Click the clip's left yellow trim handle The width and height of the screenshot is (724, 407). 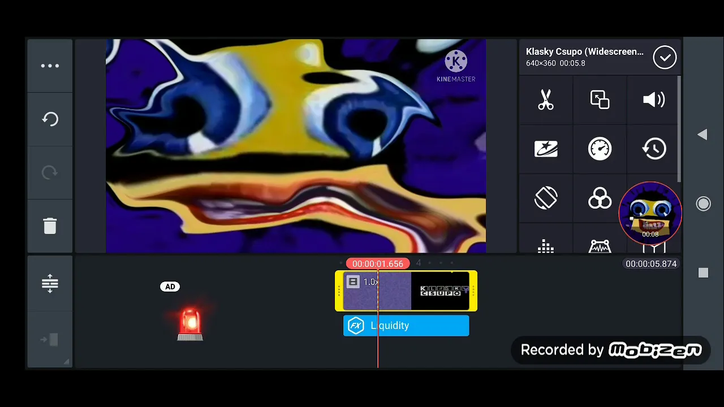pos(339,291)
